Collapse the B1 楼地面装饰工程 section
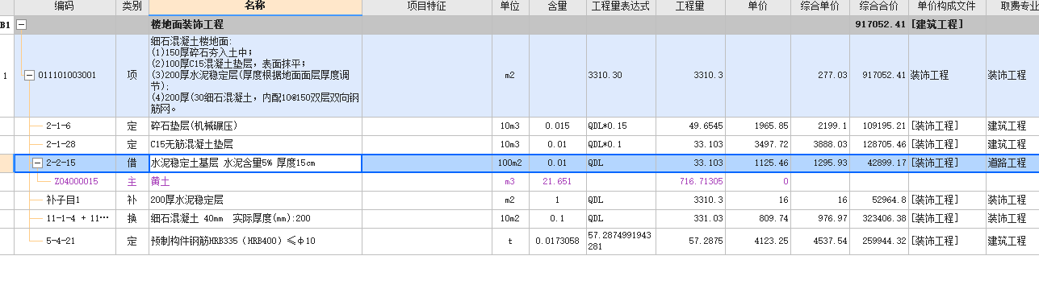 pos(22,25)
